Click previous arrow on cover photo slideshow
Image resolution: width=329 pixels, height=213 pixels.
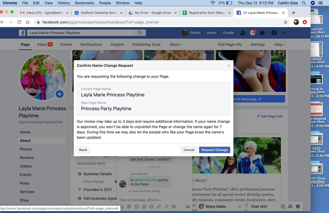[75, 54]
